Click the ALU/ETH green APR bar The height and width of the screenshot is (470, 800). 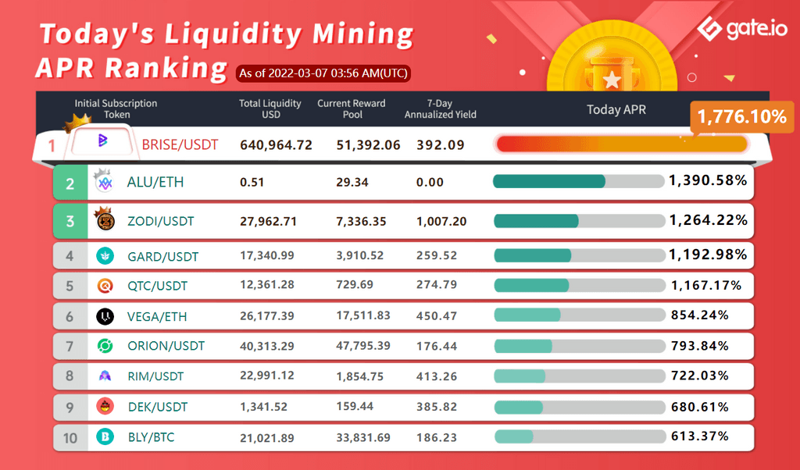[549, 181]
